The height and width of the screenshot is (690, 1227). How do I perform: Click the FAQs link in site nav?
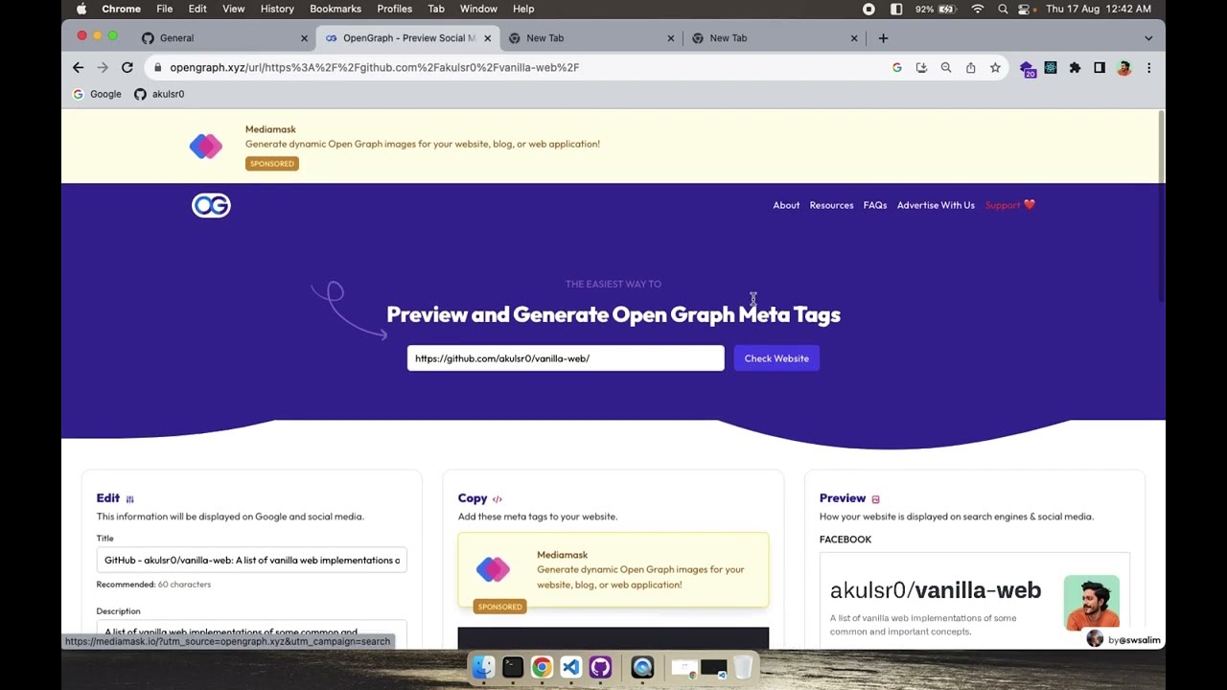pos(875,205)
